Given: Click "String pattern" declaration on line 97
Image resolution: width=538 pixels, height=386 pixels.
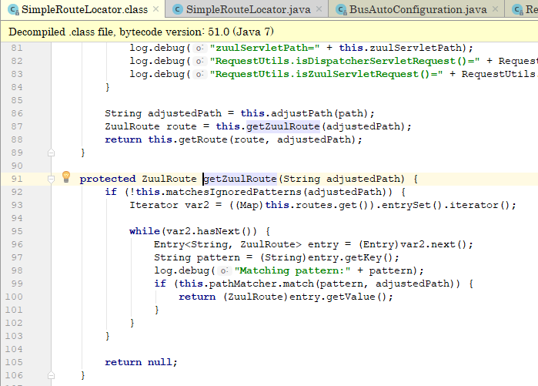Looking at the screenshot, I should pos(197,257).
